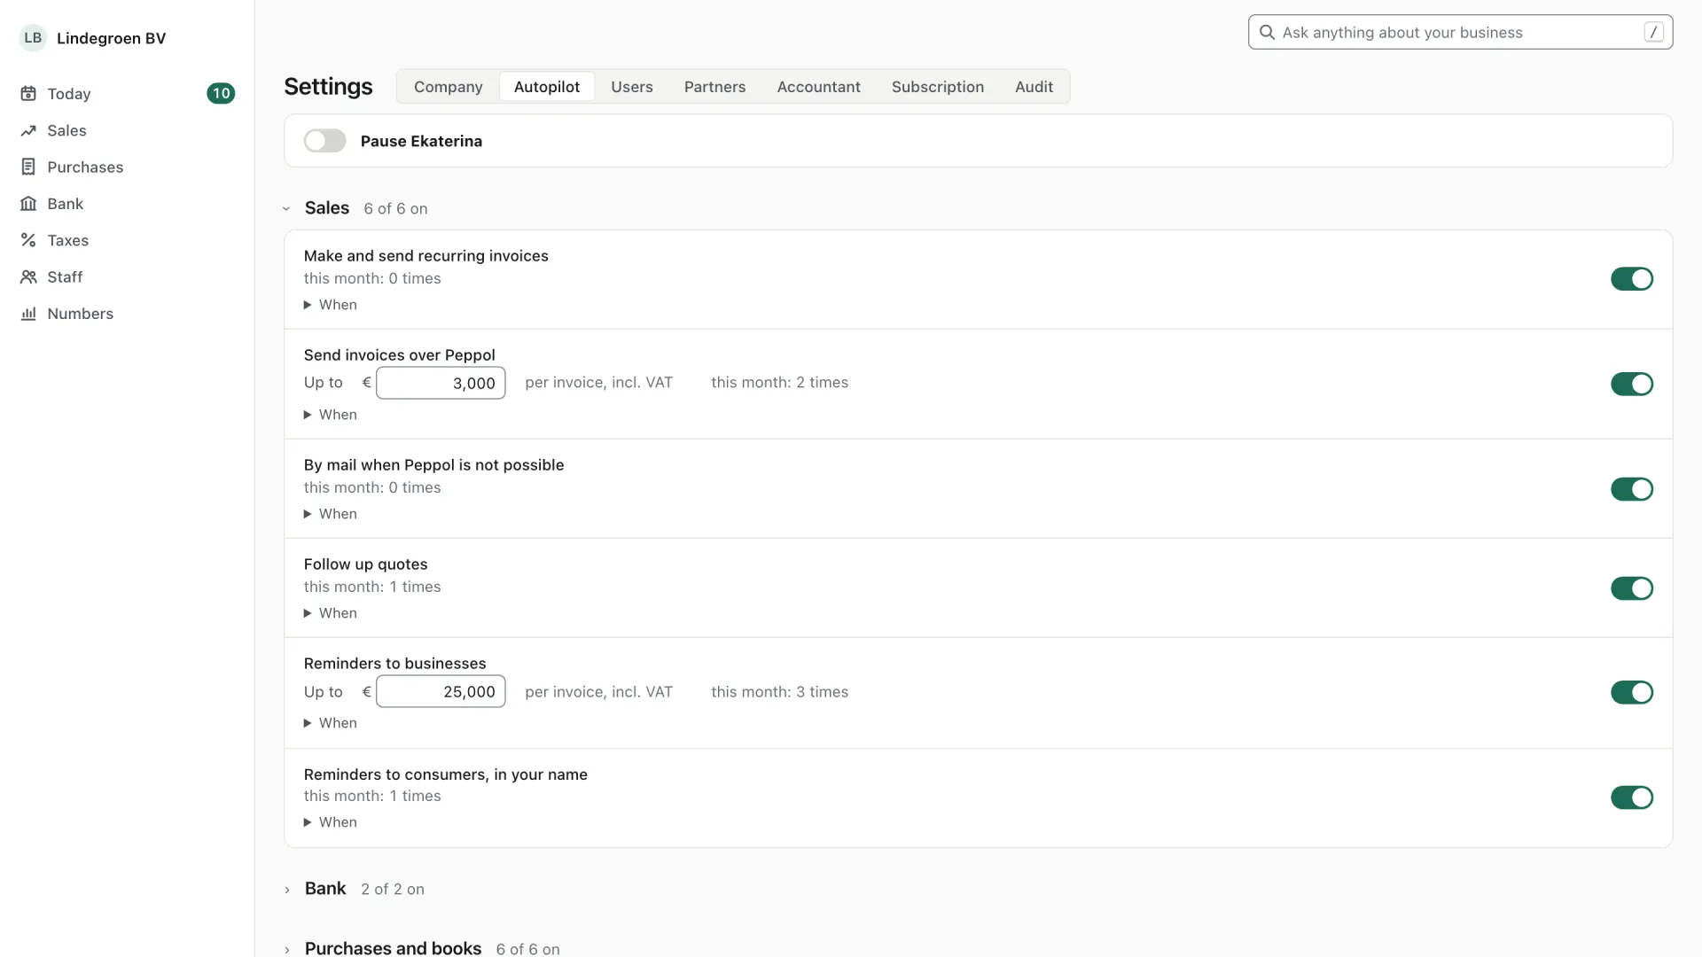This screenshot has height=957, width=1702.
Task: Open the Partners tab
Action: pos(714,87)
